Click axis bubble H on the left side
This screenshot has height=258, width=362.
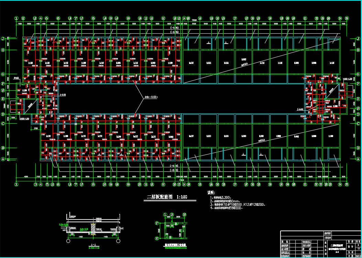(3, 50)
